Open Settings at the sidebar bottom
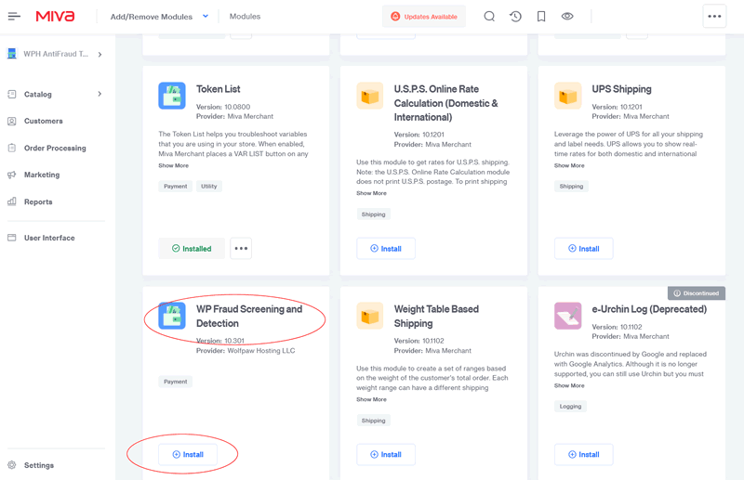Viewport: 744px width, 480px height. (x=39, y=465)
